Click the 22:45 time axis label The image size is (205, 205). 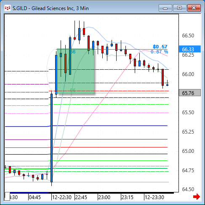pos(81,197)
